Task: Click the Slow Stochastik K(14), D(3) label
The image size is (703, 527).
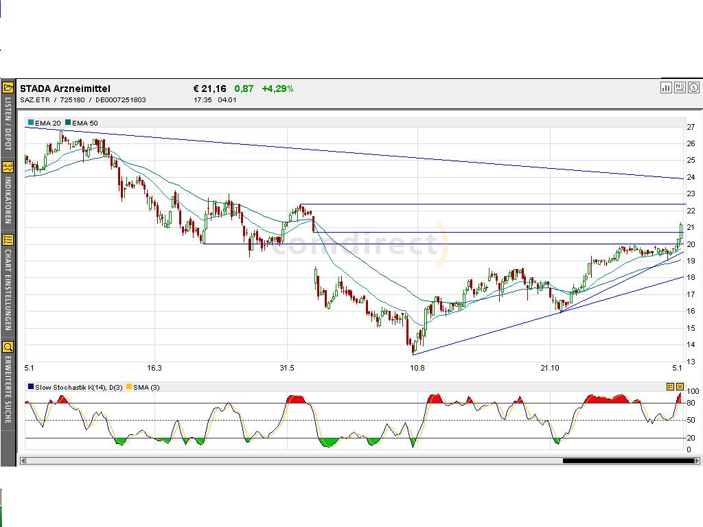Action: pos(79,387)
